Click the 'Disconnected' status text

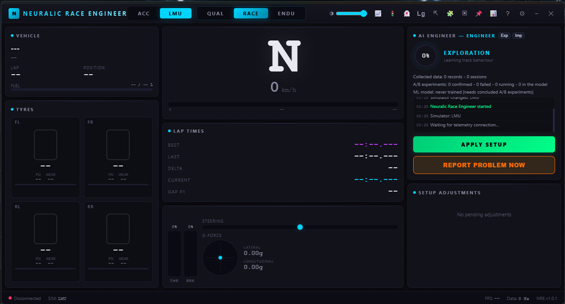click(27, 299)
